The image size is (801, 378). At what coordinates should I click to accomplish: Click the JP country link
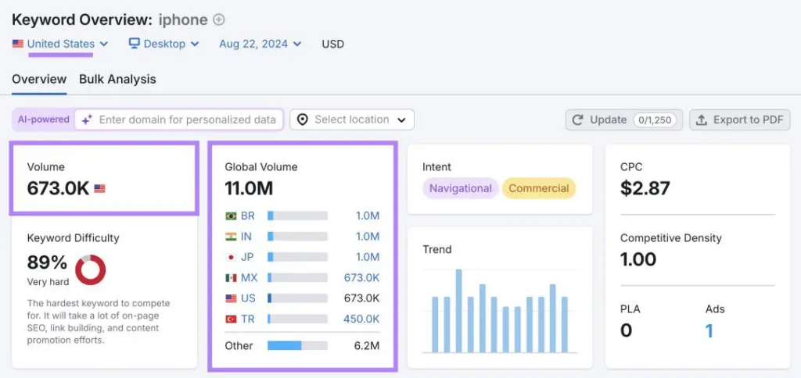click(x=247, y=257)
